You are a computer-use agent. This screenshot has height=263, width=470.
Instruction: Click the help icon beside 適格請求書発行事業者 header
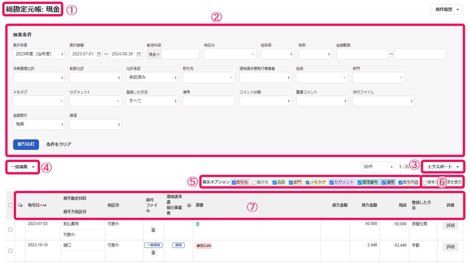[189, 205]
